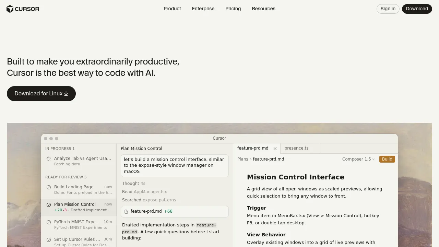Viewport: 439px width, 247px height.
Task: Click the checkmark icon beside Build Landing Page
Action: (x=49, y=187)
